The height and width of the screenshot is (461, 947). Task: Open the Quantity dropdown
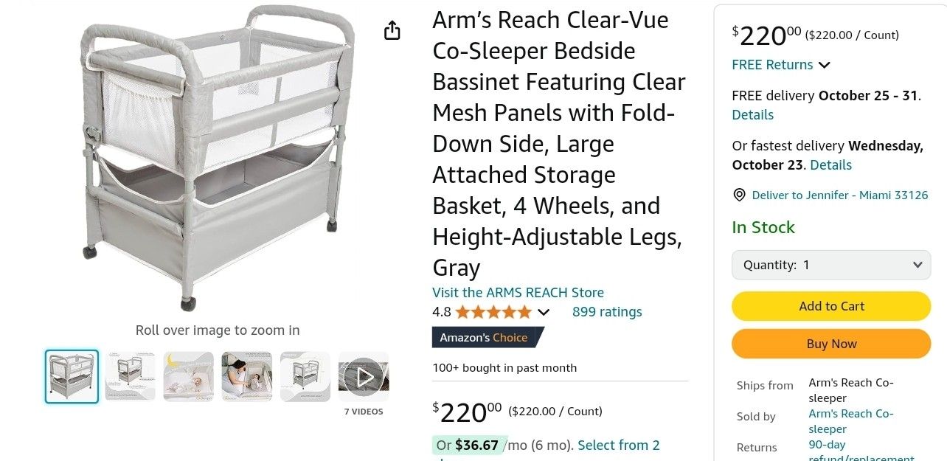[x=830, y=264]
